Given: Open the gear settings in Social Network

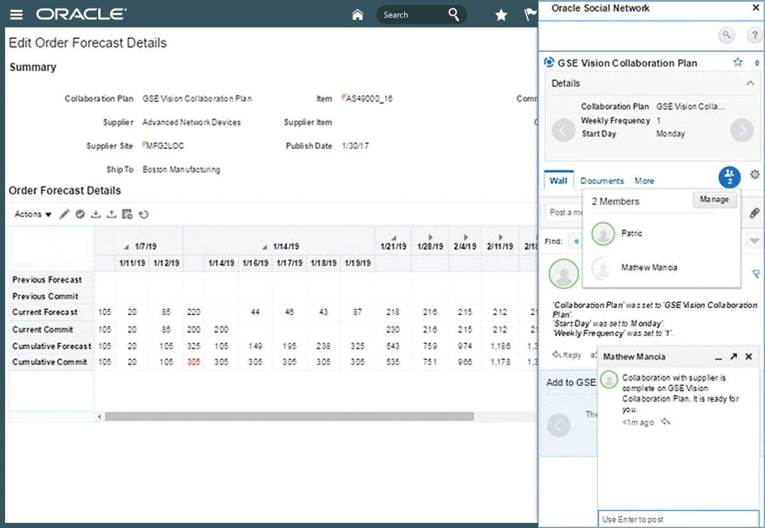Looking at the screenshot, I should tap(755, 175).
